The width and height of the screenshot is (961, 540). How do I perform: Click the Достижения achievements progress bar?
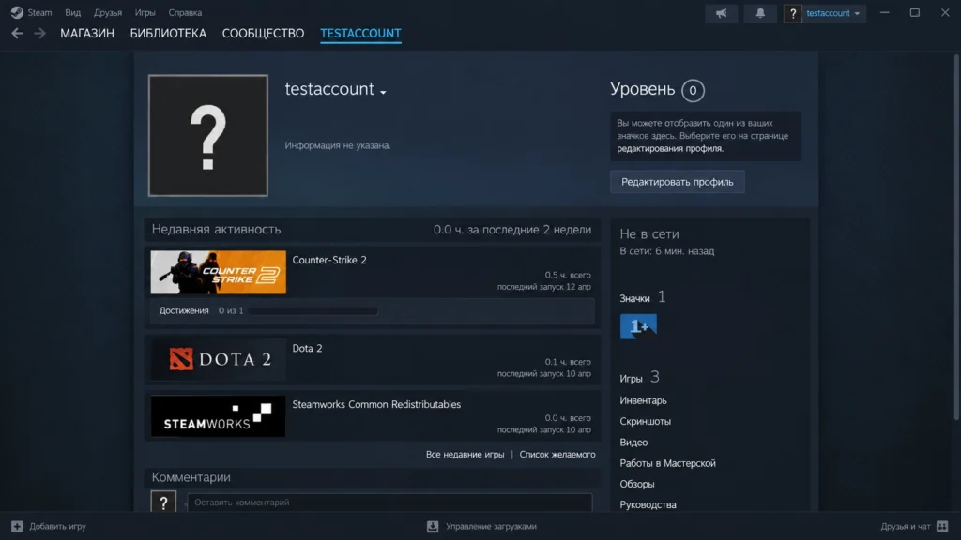point(313,311)
